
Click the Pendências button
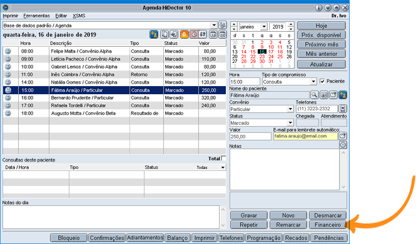(x=328, y=238)
